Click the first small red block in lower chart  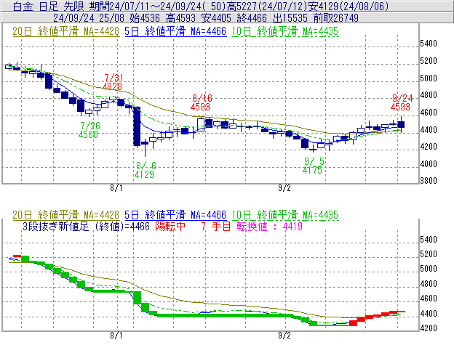(x=17, y=256)
